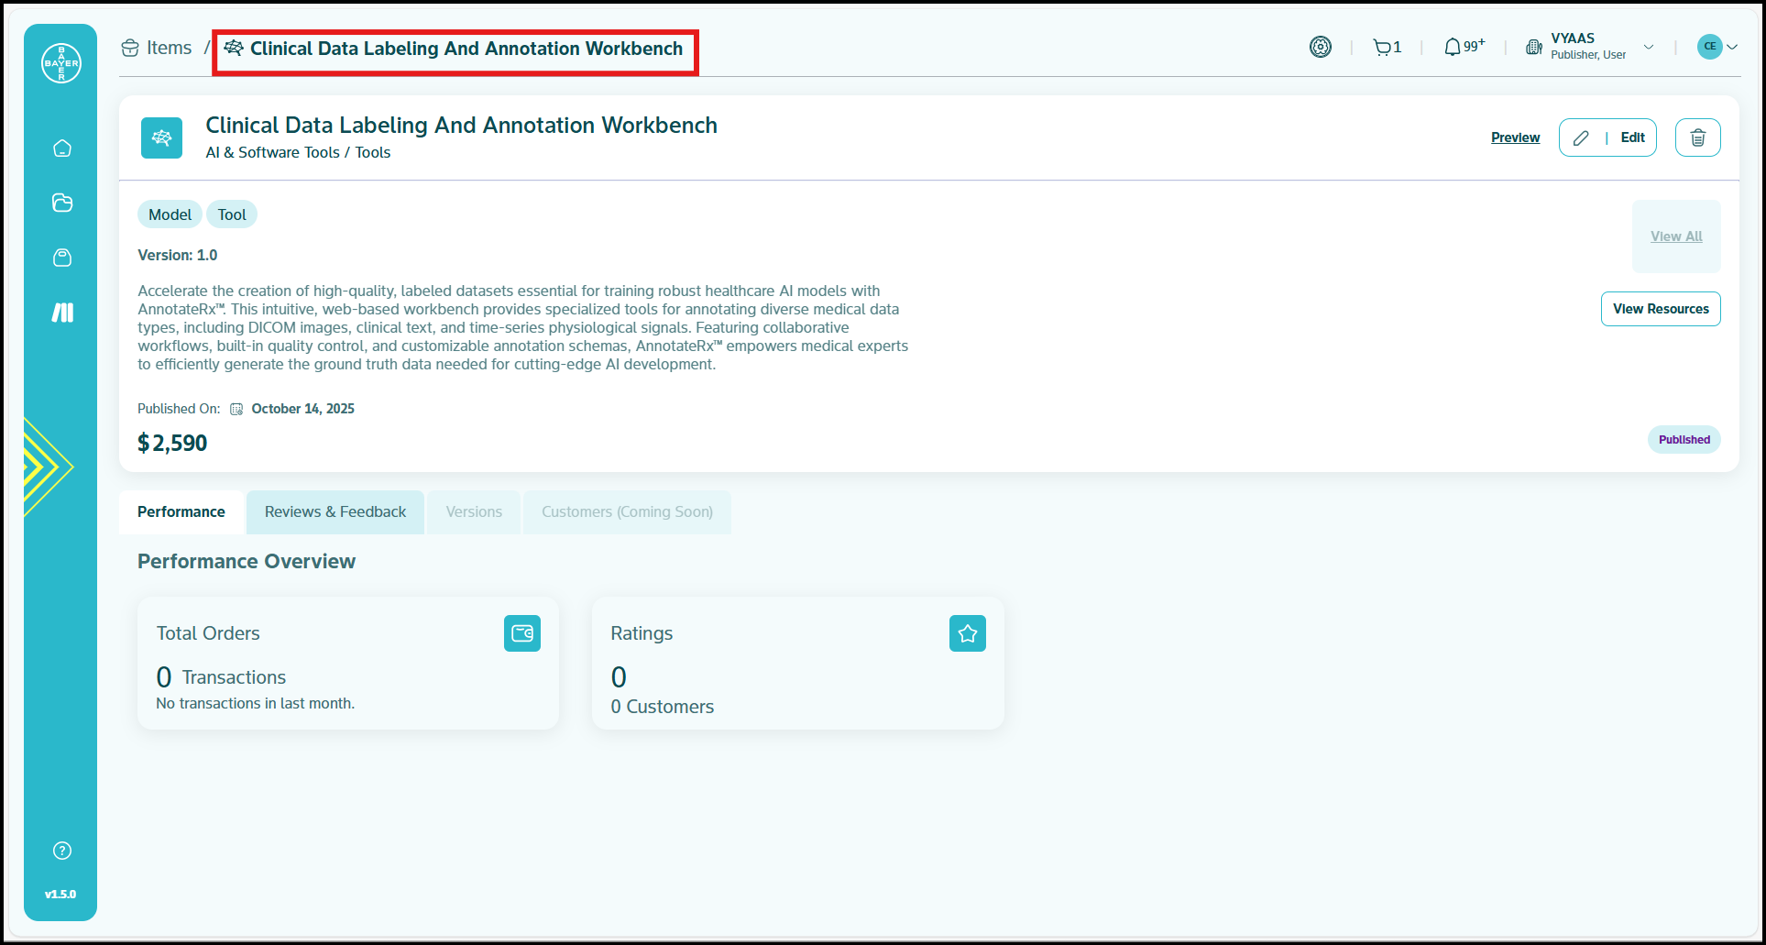Click the Bayer logo in sidebar

[61, 63]
